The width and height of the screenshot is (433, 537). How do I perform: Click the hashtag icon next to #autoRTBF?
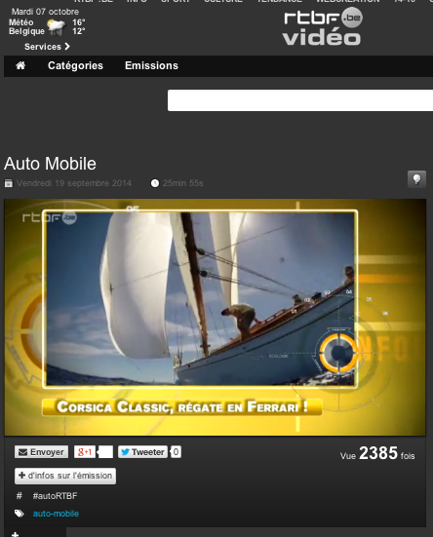pos(20,495)
